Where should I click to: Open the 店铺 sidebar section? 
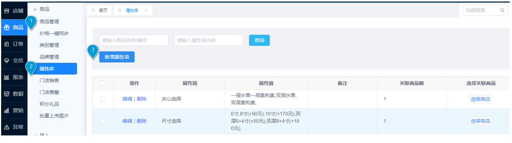point(14,11)
